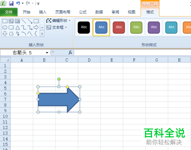Open the Customize Quick Access Toolbar dropdown
The width and height of the screenshot is (191, 150).
pos(38,3)
